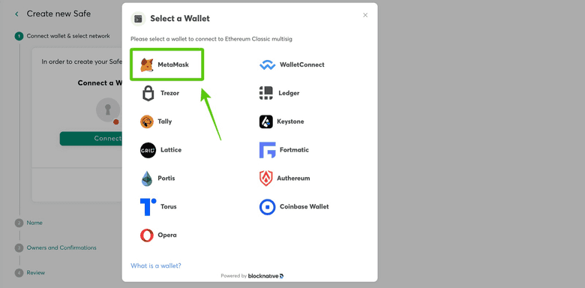Open the What is a wallet? link
585x288 pixels.
click(156, 265)
